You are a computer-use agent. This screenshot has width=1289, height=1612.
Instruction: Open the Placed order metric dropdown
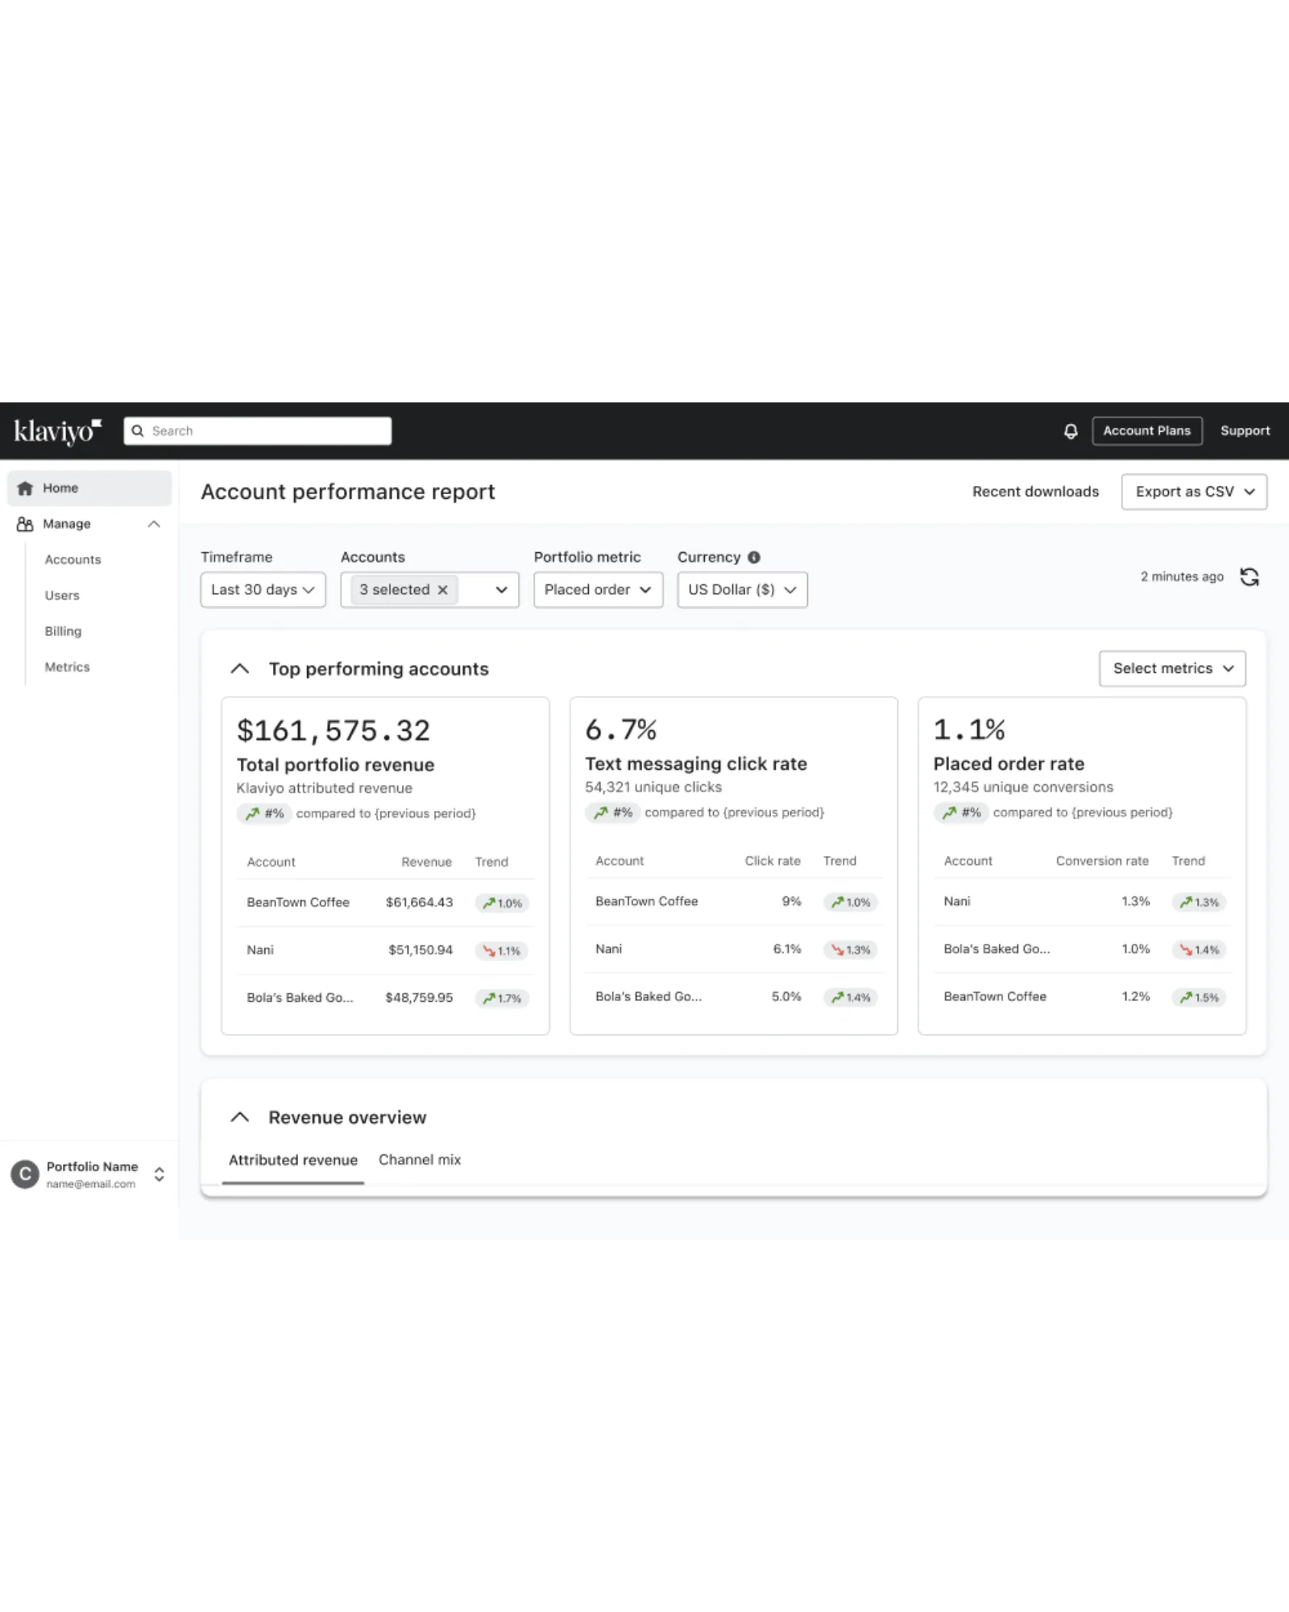(598, 590)
